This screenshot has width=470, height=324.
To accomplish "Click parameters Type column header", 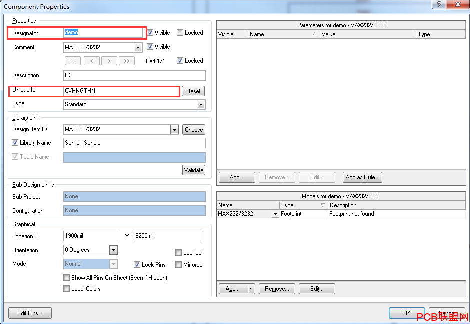I will tap(441, 34).
